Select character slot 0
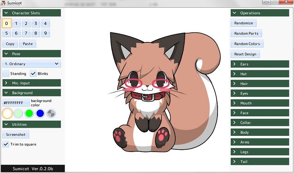 (7, 24)
